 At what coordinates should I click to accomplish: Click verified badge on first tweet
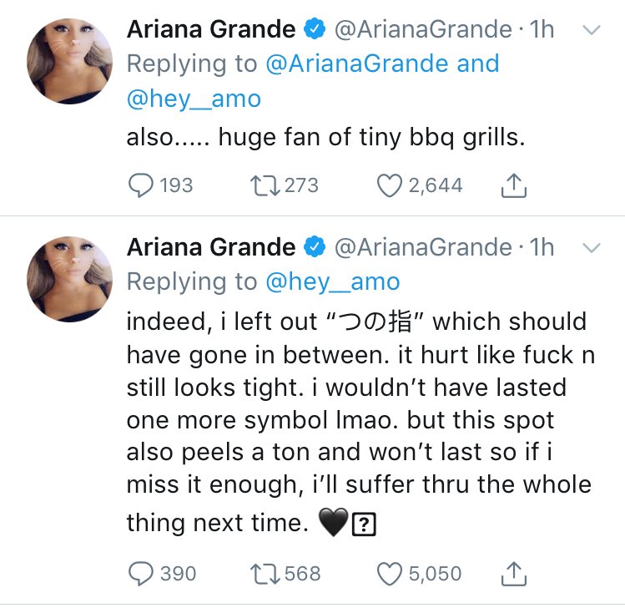(314, 30)
